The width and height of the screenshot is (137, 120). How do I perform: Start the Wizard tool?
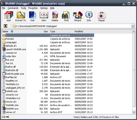tap(78, 16)
